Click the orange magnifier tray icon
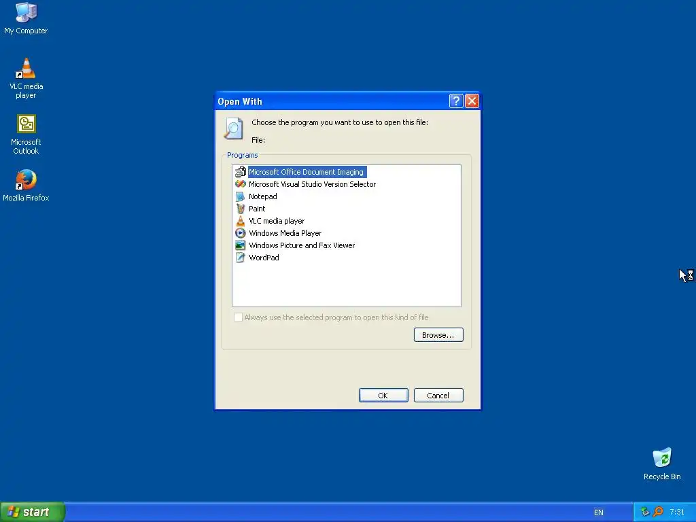 pyautogui.click(x=658, y=512)
